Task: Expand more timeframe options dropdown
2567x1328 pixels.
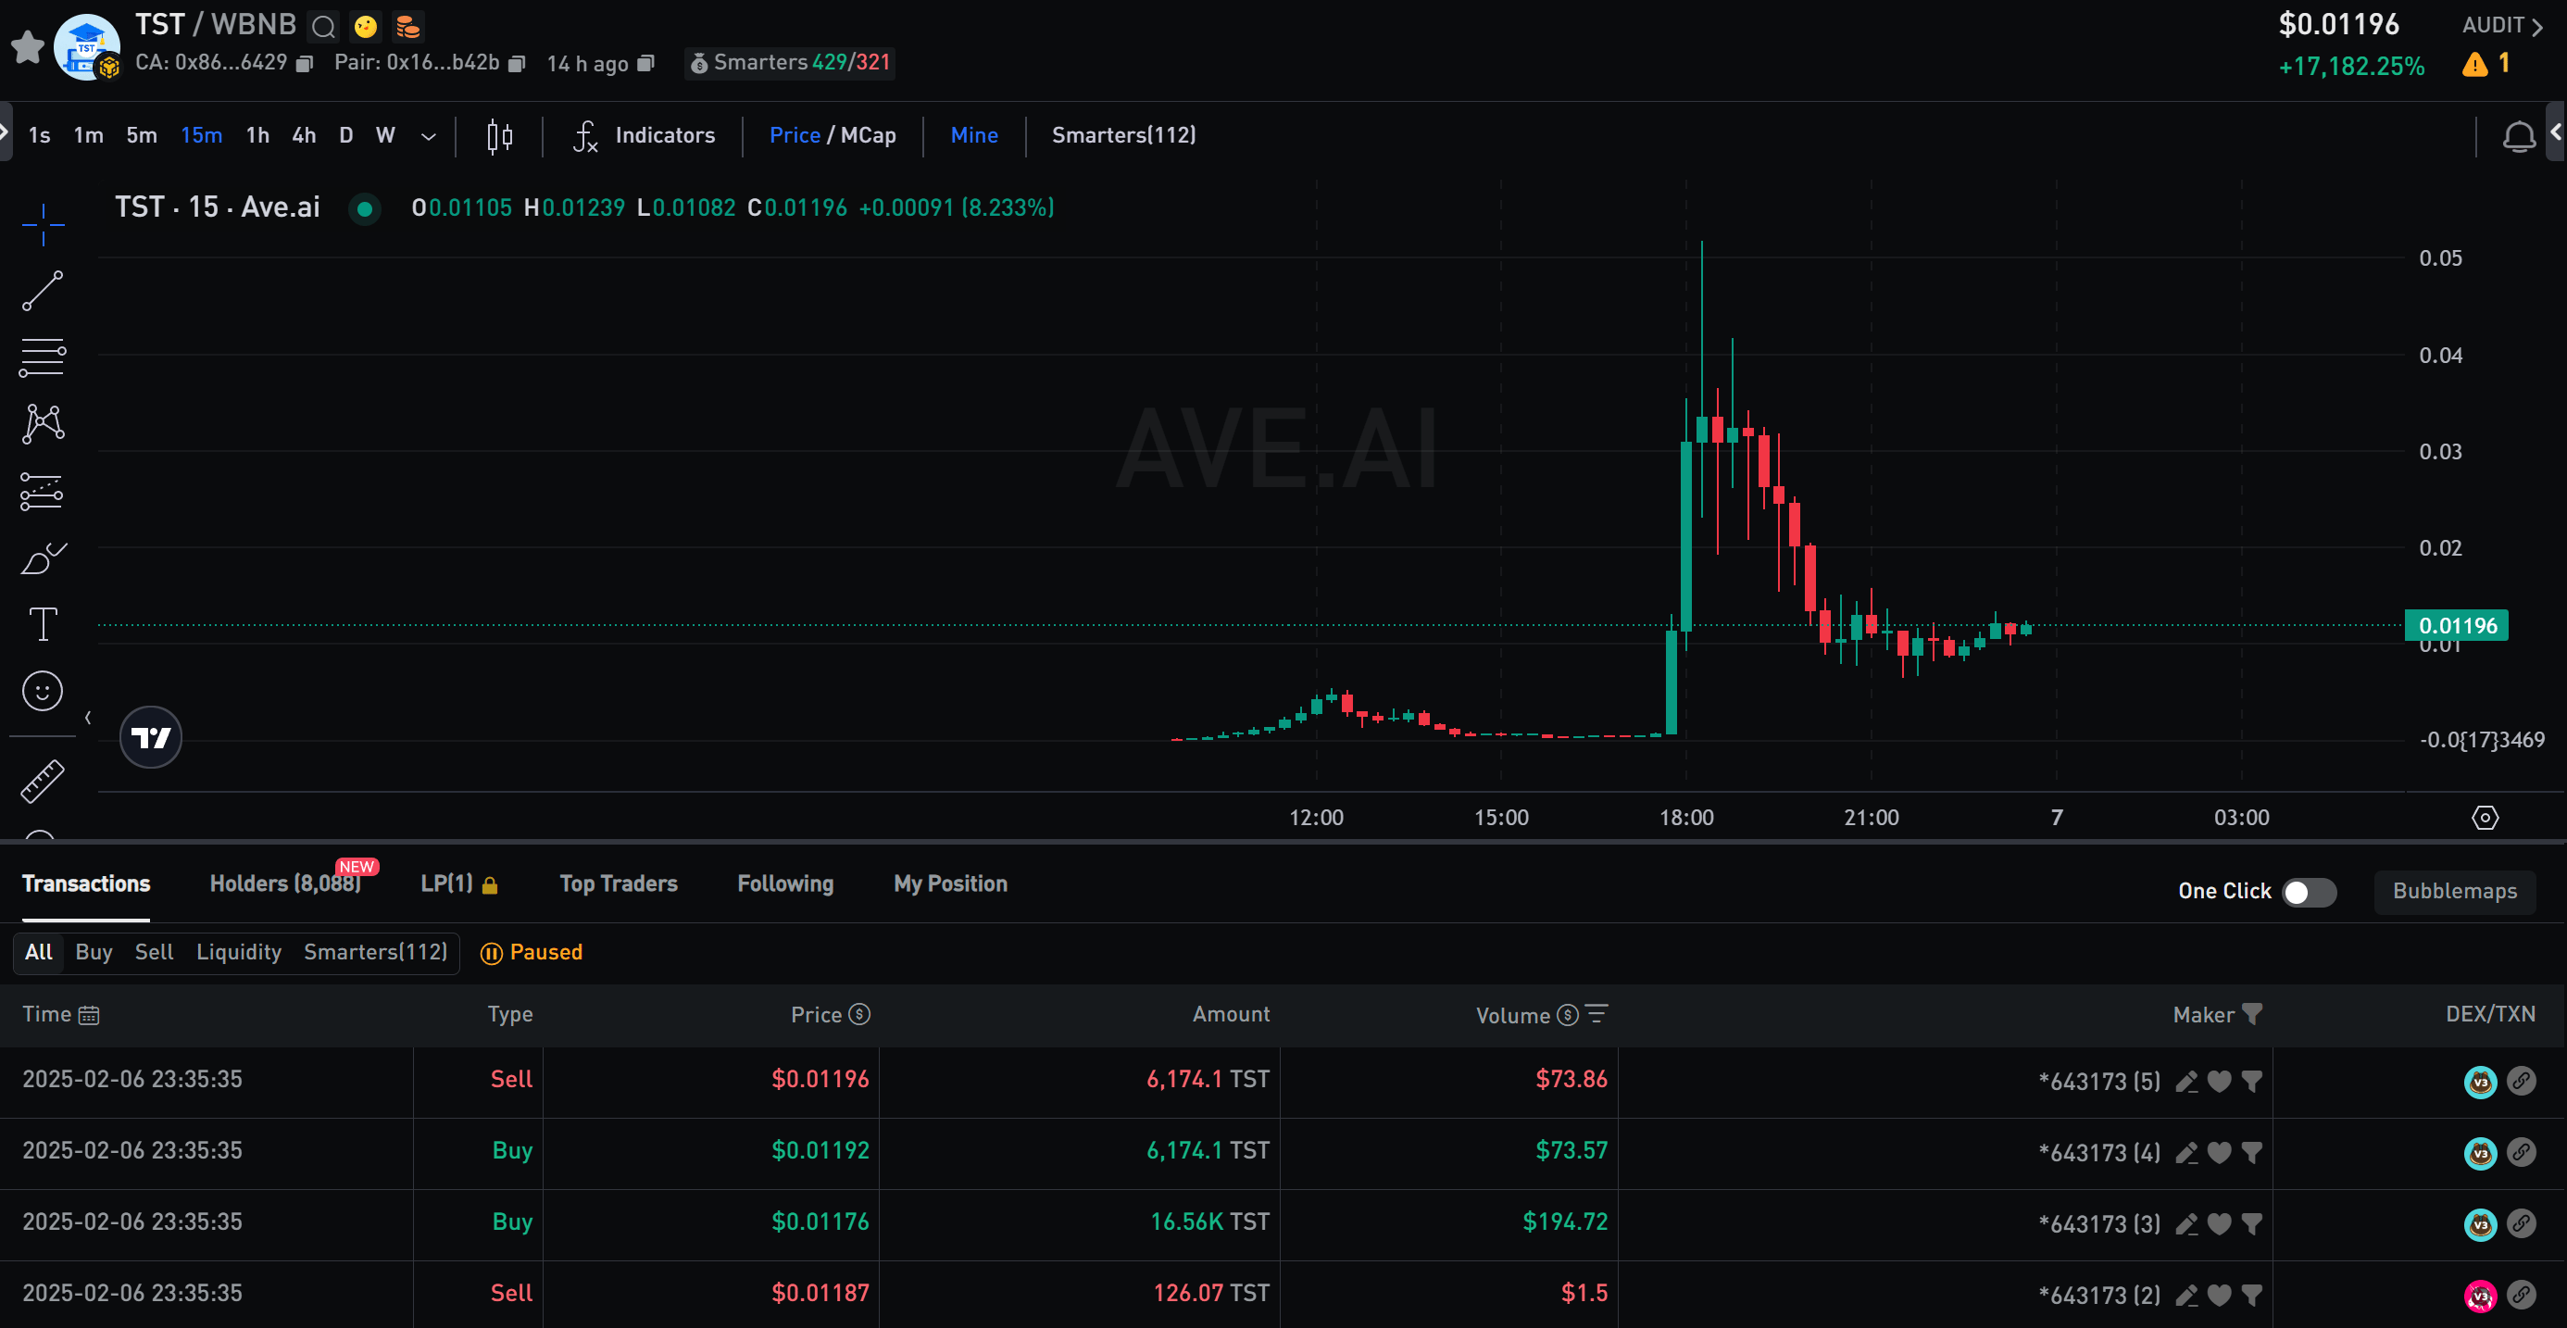Action: point(429,136)
